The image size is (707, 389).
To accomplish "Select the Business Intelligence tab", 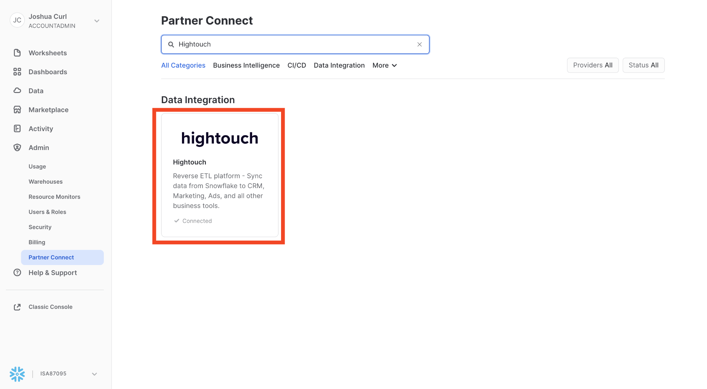I will coord(246,65).
